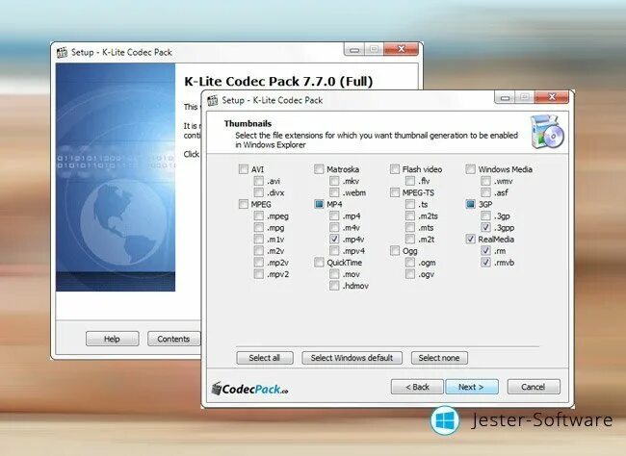Uncheck the .rm extension
The height and width of the screenshot is (456, 626).
coord(485,250)
